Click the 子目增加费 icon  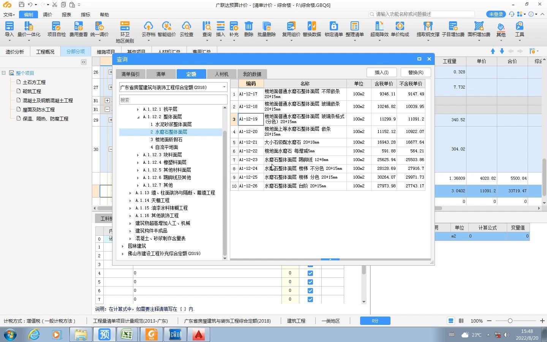click(453, 29)
